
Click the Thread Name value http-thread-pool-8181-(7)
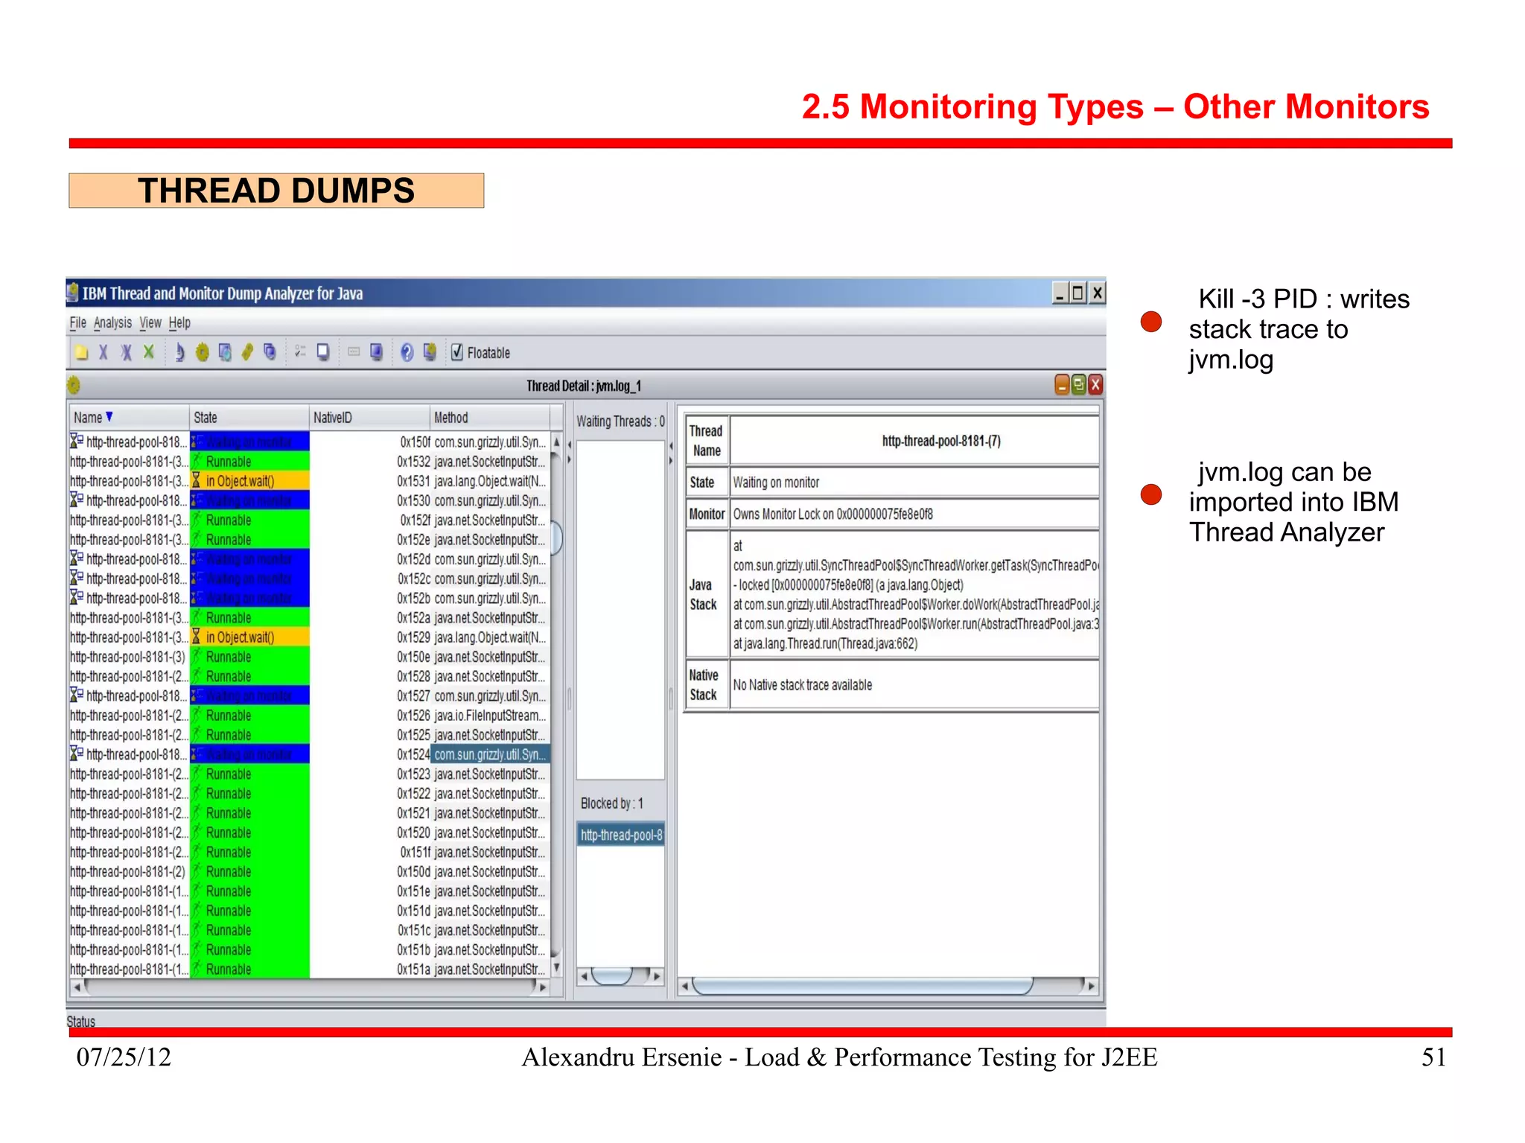click(x=941, y=441)
